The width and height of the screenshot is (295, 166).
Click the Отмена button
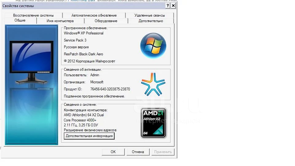[138, 152]
